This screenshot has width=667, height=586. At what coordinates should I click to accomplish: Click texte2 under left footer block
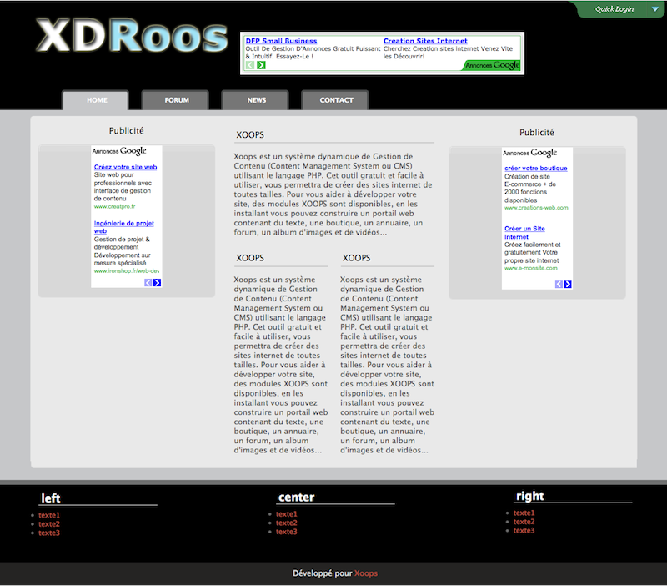[x=49, y=524]
